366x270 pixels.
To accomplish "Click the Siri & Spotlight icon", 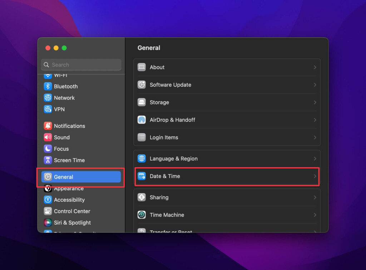I will [48, 222].
